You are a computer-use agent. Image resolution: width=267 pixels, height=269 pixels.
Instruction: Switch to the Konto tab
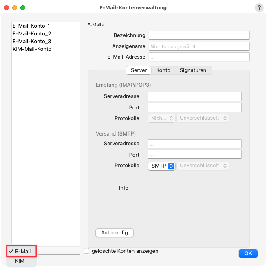(x=163, y=70)
